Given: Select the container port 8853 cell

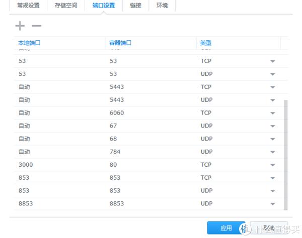Looking at the screenshot, I should 117,204.
